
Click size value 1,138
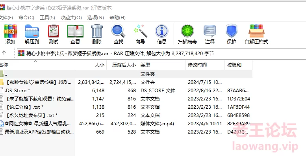click(98, 107)
